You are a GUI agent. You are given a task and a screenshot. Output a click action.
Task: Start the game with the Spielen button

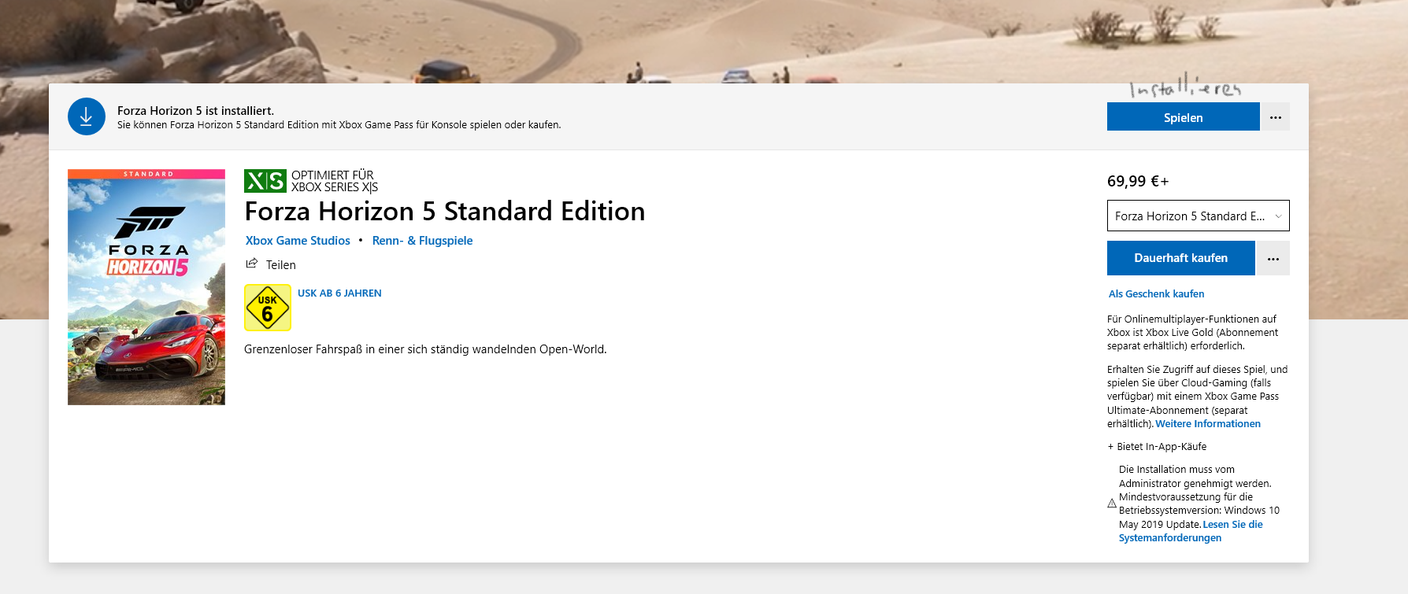point(1183,117)
